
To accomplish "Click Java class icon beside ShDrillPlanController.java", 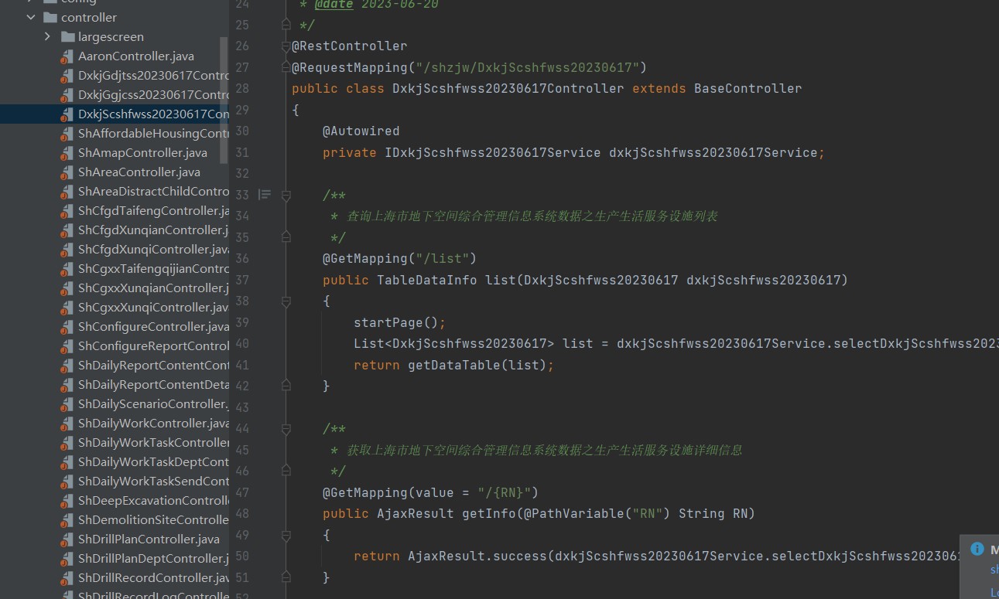I will coord(67,539).
